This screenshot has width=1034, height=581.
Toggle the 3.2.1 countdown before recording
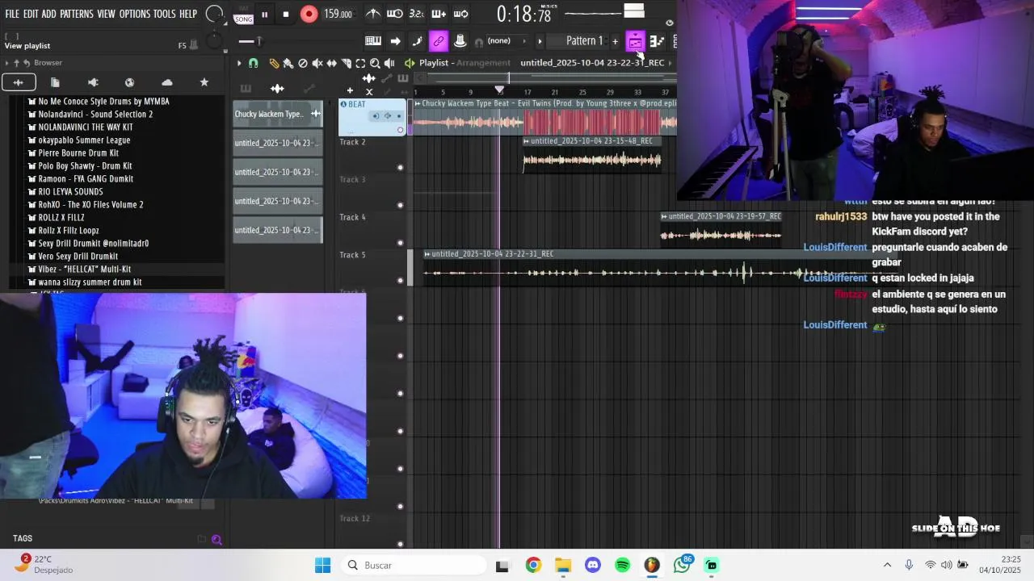[x=417, y=14]
